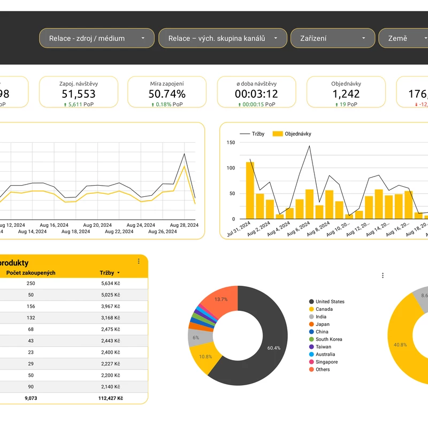Click the United States legend color dot
This screenshot has height=428, width=428.
[x=311, y=302]
